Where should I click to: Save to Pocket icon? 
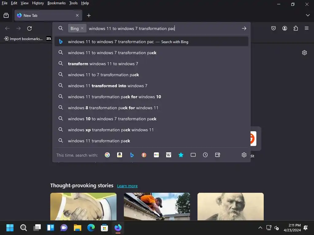(273, 28)
